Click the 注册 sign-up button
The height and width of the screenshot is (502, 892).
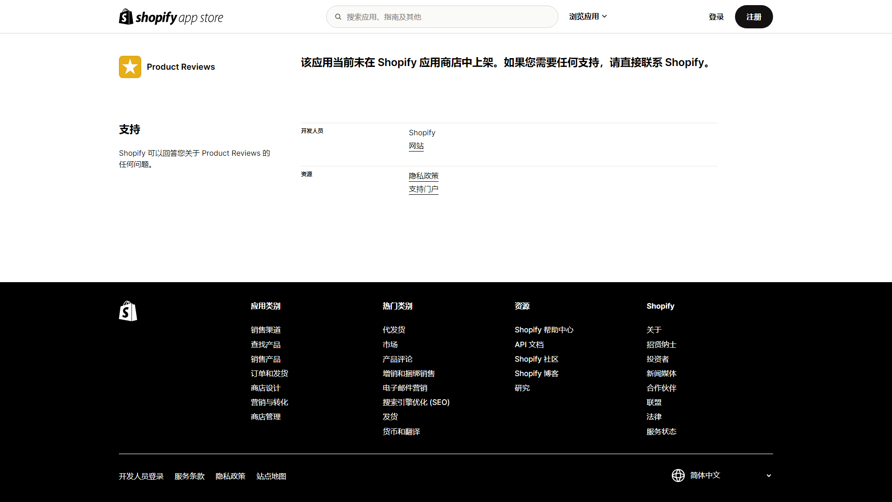[x=754, y=17]
